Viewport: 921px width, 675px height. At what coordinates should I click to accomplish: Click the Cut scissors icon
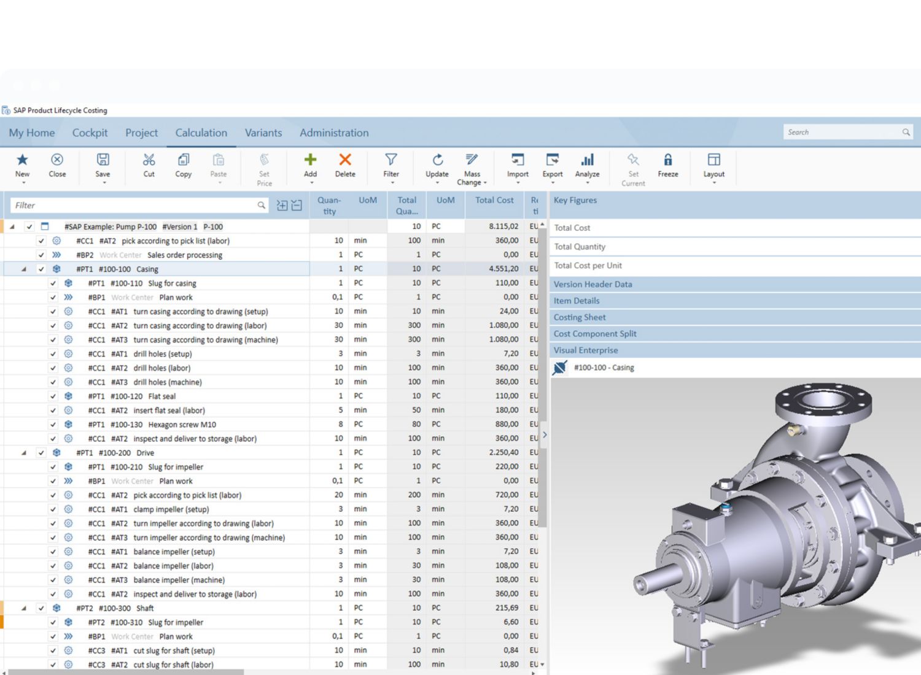(x=149, y=160)
